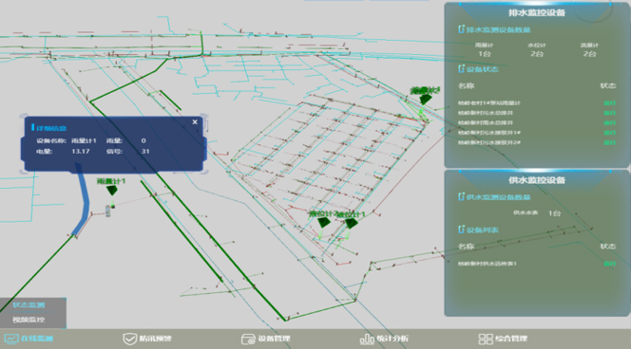631x349 pixels.
Task: Click the 统计分析 bar chart icon
Action: tap(367, 339)
